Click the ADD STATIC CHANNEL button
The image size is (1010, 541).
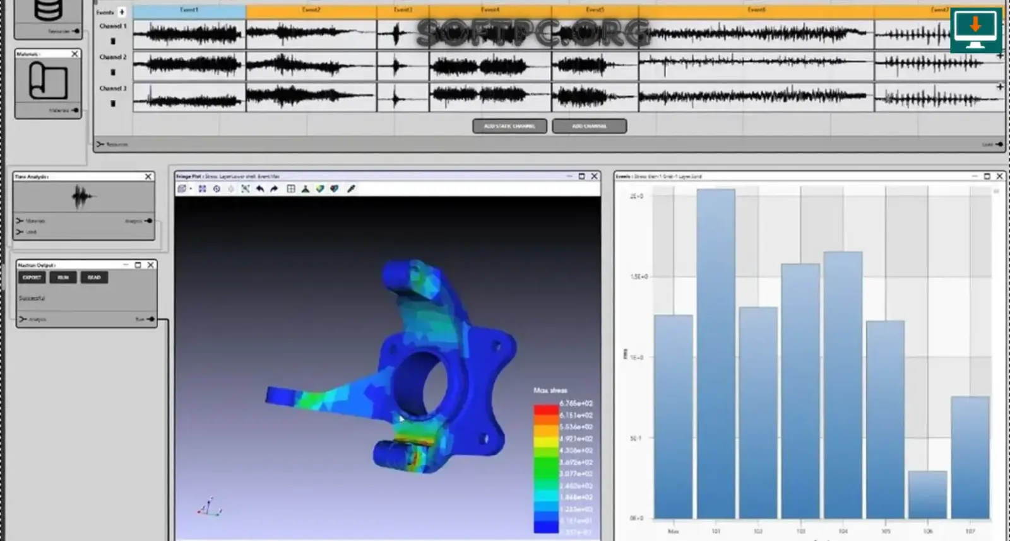(509, 126)
